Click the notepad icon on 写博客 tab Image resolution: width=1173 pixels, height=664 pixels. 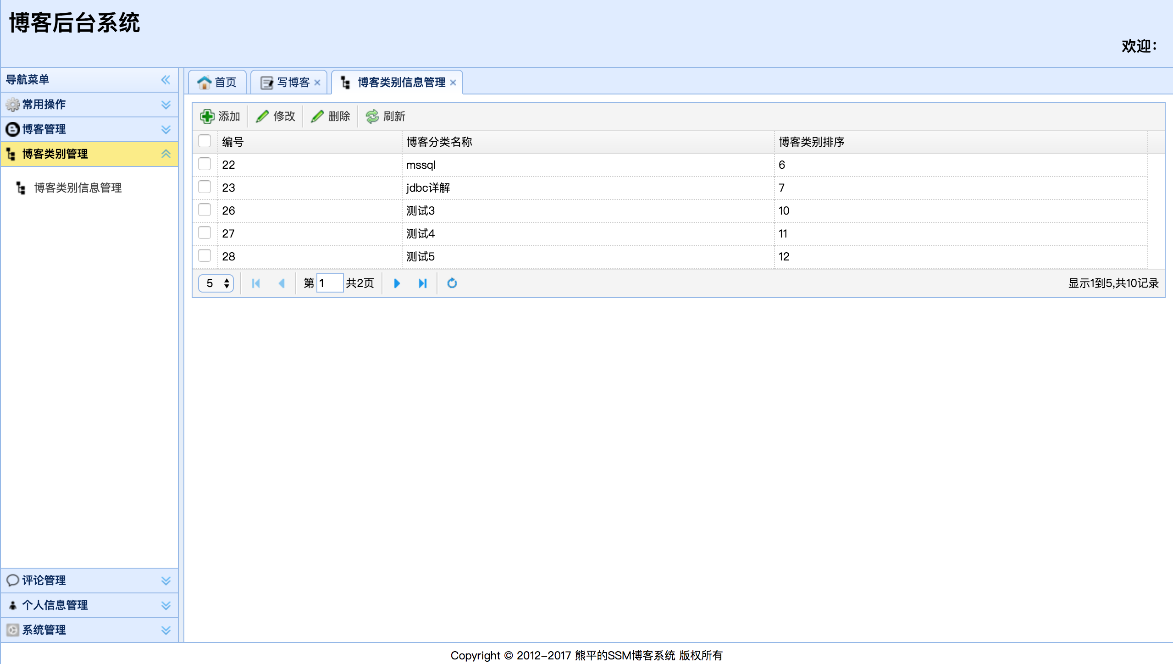click(267, 83)
